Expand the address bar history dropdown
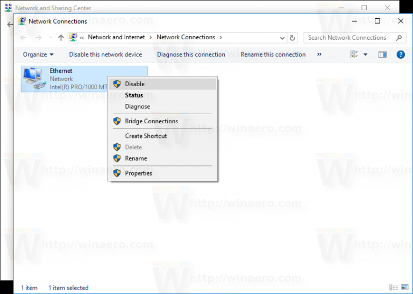This screenshot has width=413, height=294. pyautogui.click(x=282, y=38)
